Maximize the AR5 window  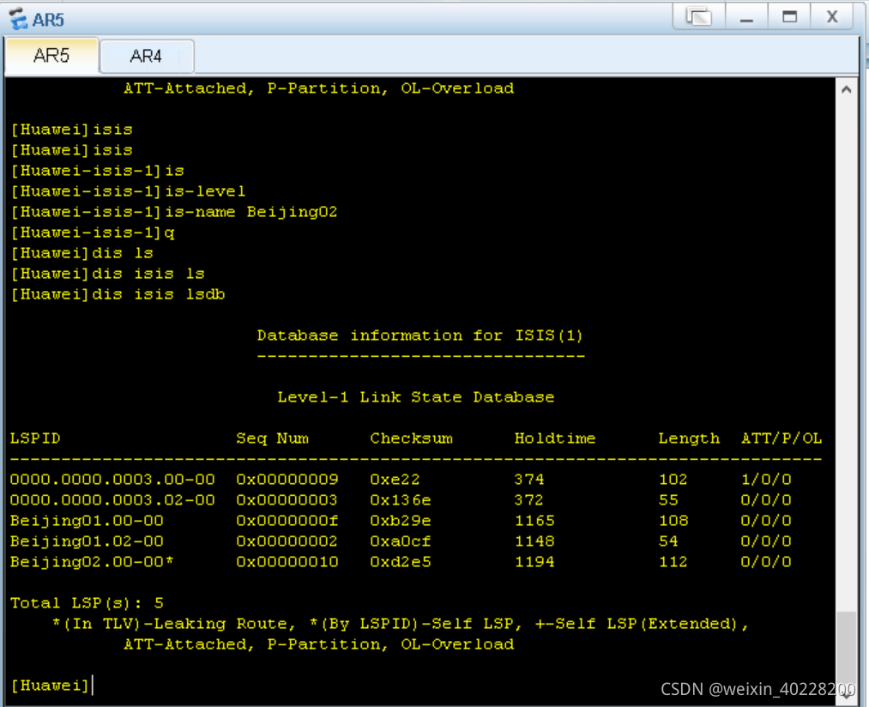pos(789,16)
